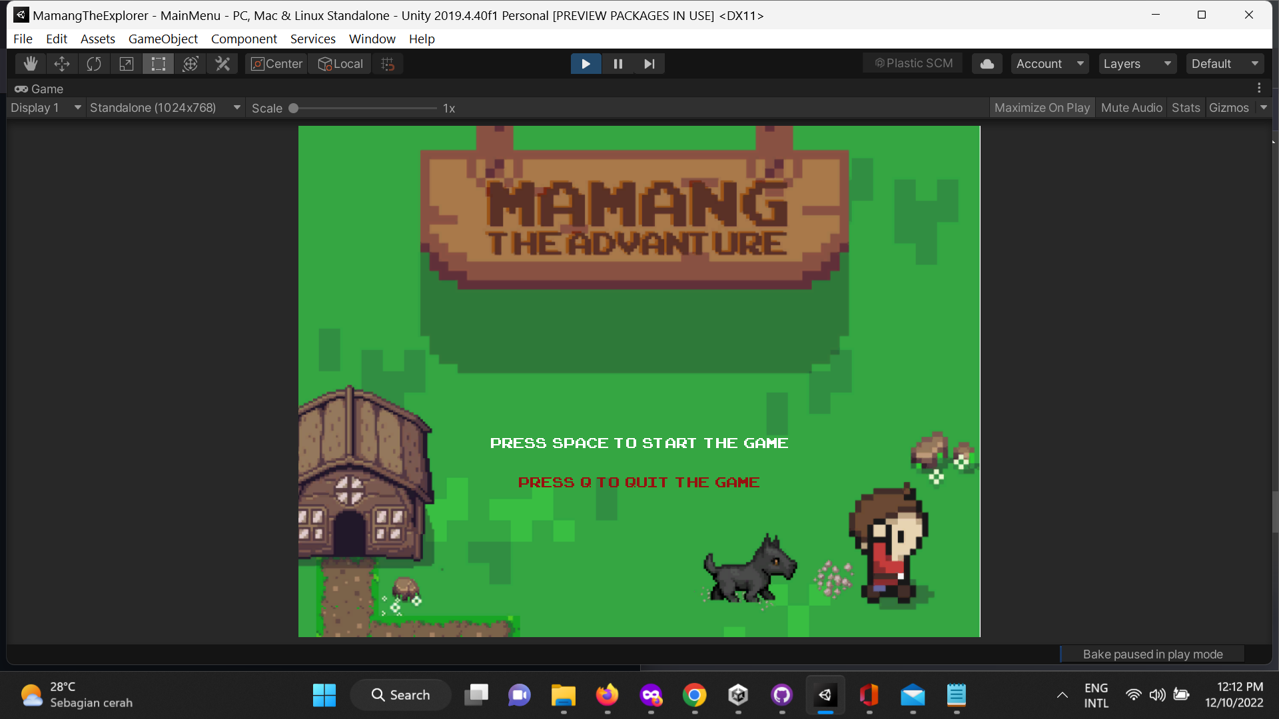Screen dimensions: 1279x719
Task: Open Display 1 dropdown
Action: click(45, 108)
